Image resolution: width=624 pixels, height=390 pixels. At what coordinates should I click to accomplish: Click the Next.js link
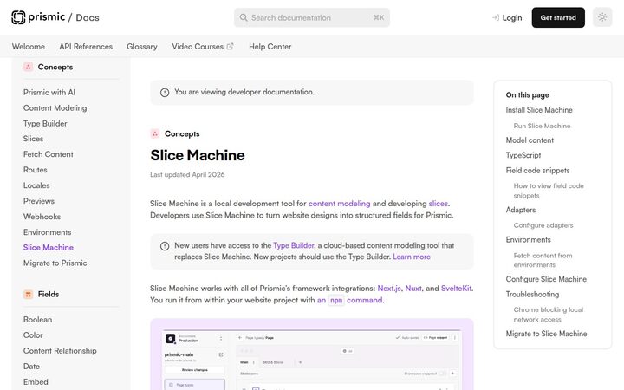tap(389, 289)
